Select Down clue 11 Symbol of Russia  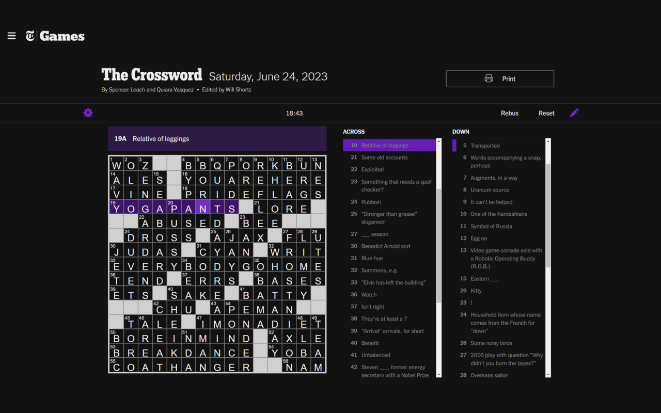pos(499,226)
